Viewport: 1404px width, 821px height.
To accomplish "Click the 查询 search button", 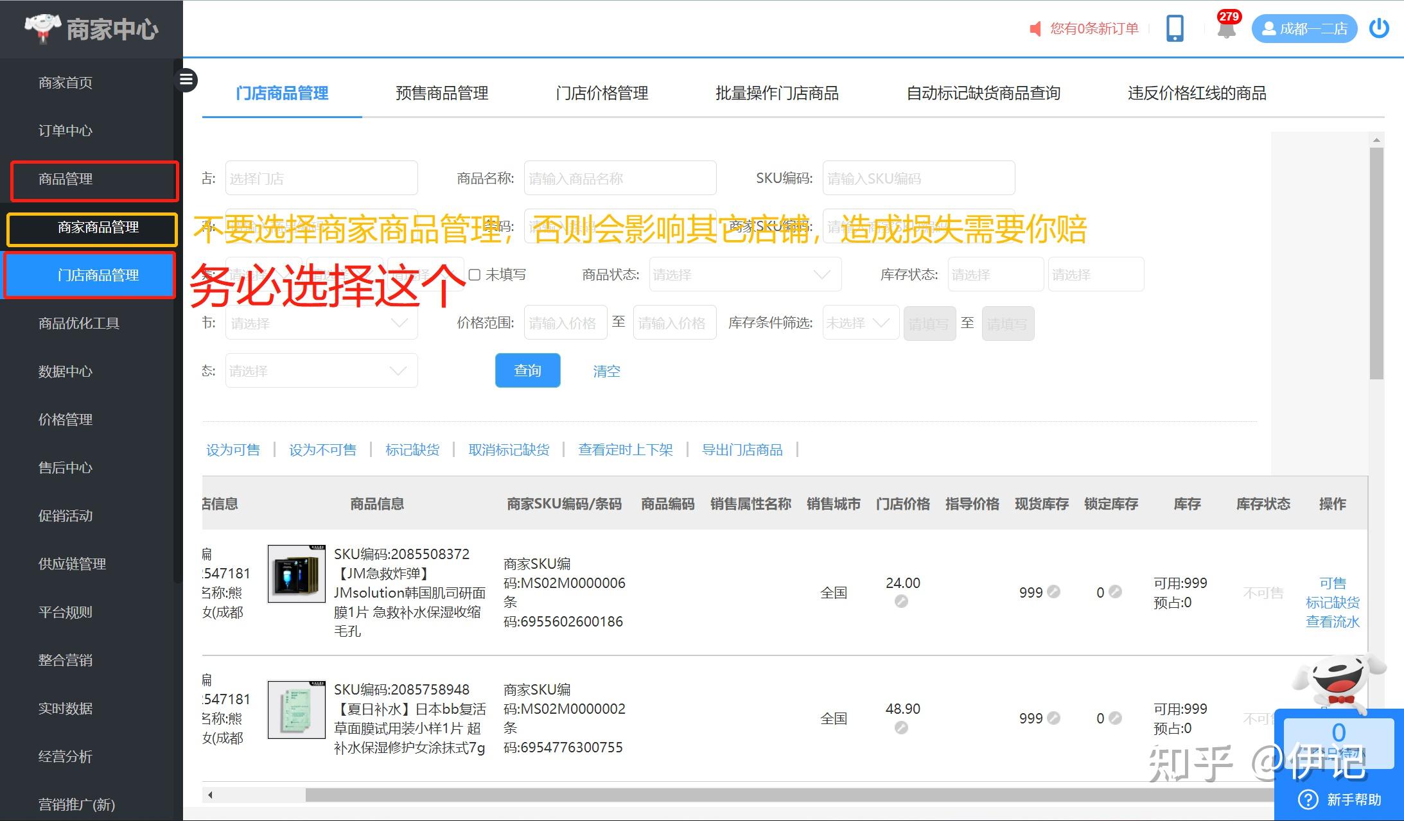I will 527,370.
